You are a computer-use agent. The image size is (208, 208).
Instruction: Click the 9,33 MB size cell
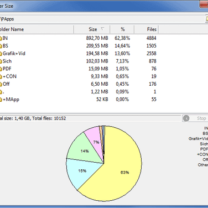(x=100, y=76)
